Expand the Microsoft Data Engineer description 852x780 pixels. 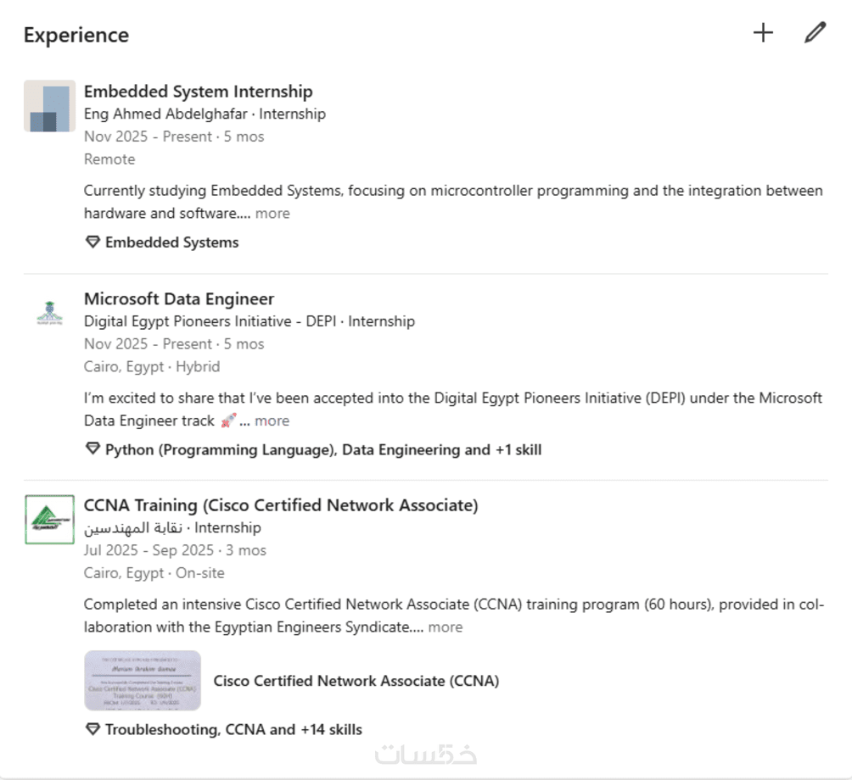tap(272, 421)
